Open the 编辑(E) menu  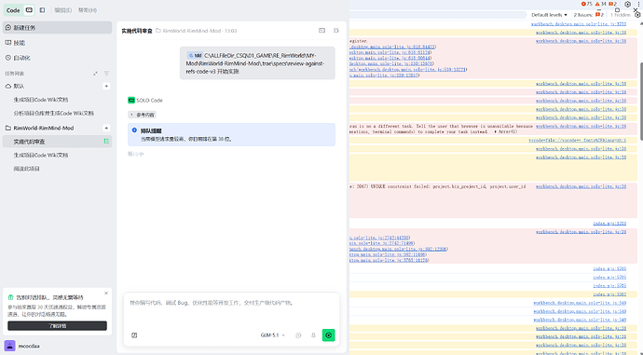pos(62,10)
